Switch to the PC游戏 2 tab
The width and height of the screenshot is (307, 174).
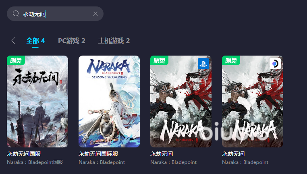point(72,41)
